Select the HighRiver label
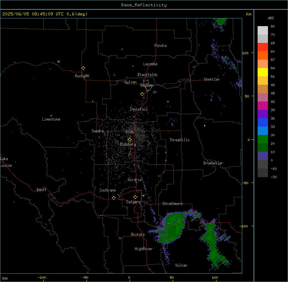Image resolution: width=288 pixels, height=282 pixels. coord(144,249)
